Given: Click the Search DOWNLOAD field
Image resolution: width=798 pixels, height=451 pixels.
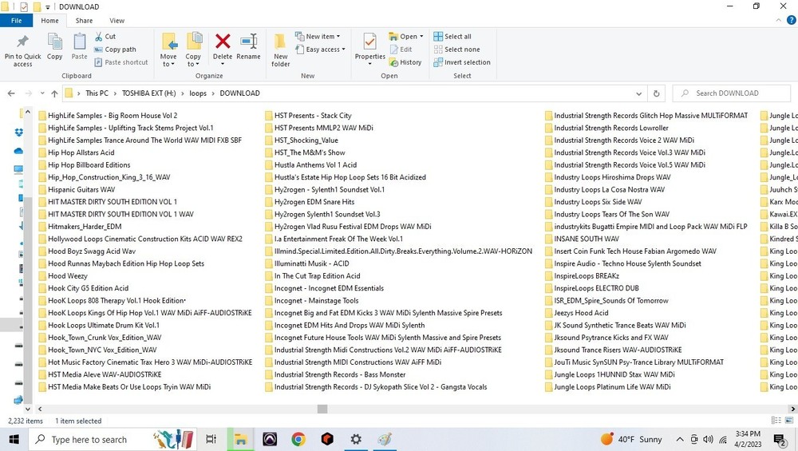Looking at the screenshot, I should pyautogui.click(x=731, y=93).
